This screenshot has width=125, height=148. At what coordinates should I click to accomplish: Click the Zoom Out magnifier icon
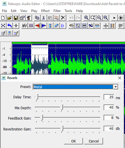(99, 18)
